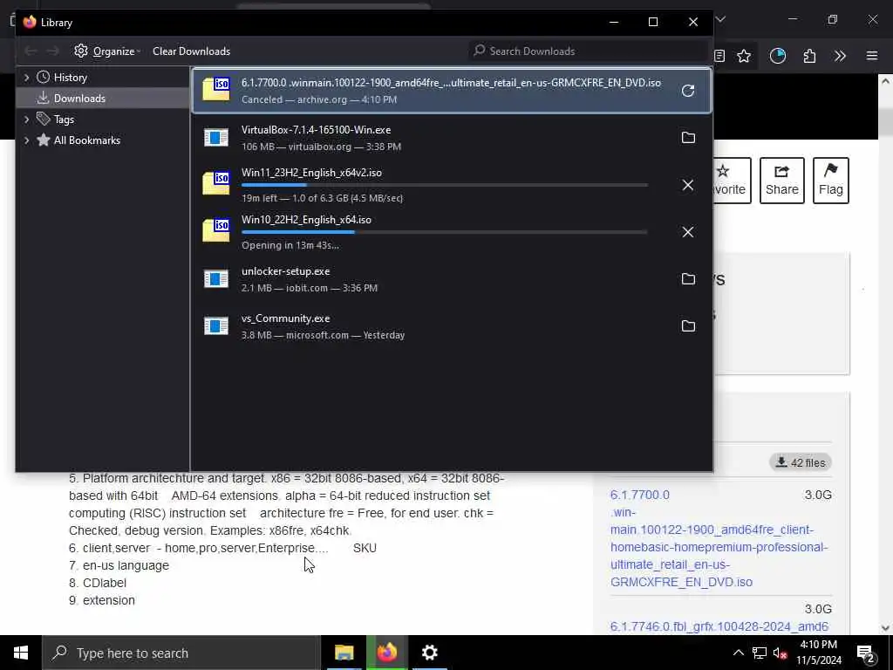Click the Win10 ISO download progress bar
893x670 pixels.
[x=444, y=232]
